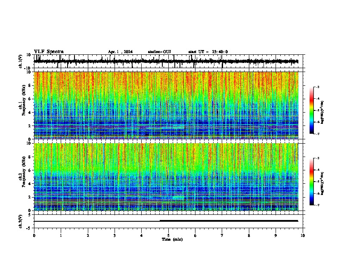Click the 'Time (min)' axis label
This screenshot has height=264, width=341.
pyautogui.click(x=172, y=239)
